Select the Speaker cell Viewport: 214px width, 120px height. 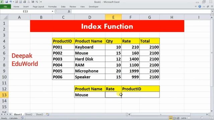(90, 77)
